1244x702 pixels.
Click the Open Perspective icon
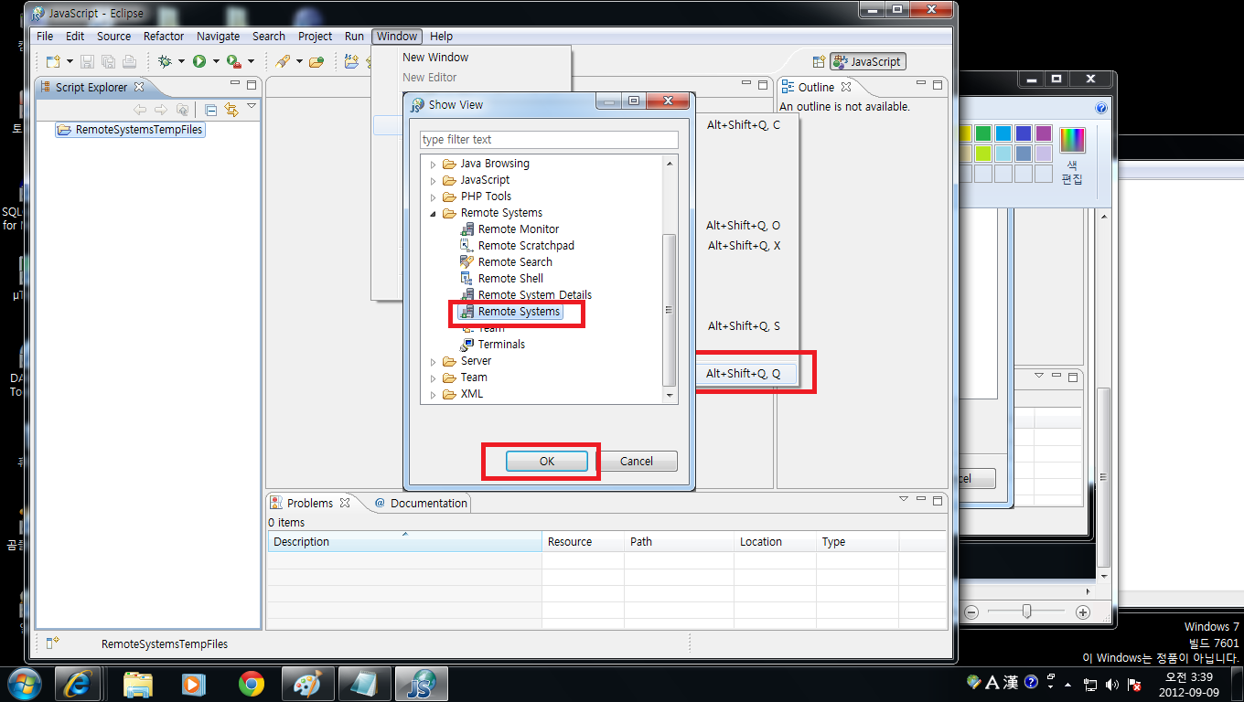pyautogui.click(x=819, y=62)
